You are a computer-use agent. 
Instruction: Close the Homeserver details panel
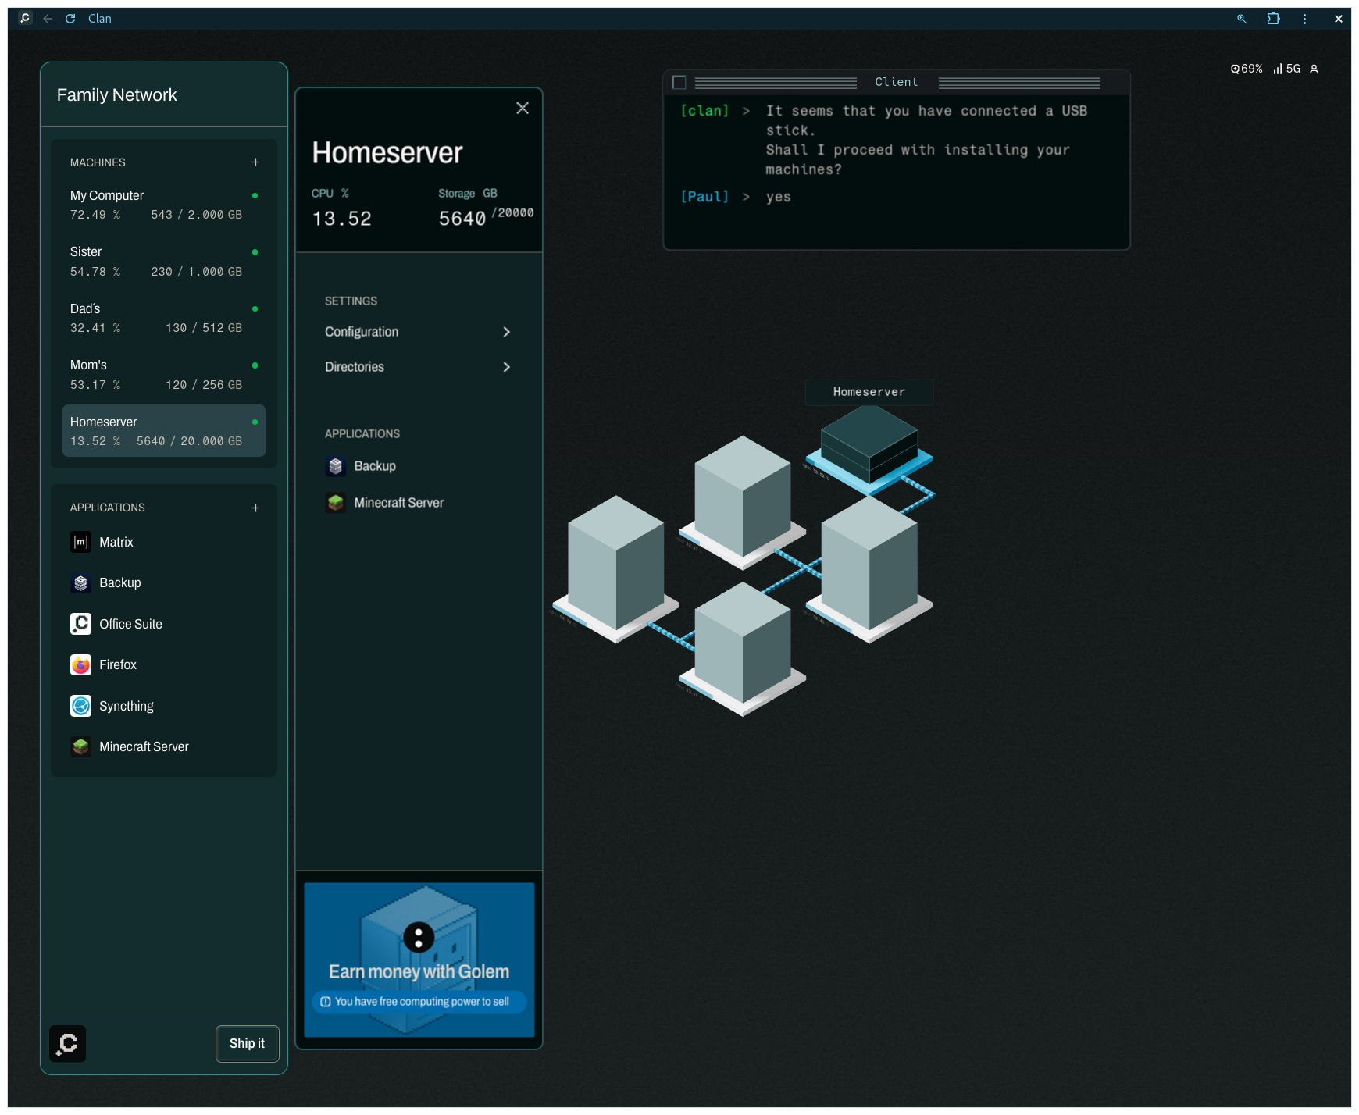tap(523, 109)
